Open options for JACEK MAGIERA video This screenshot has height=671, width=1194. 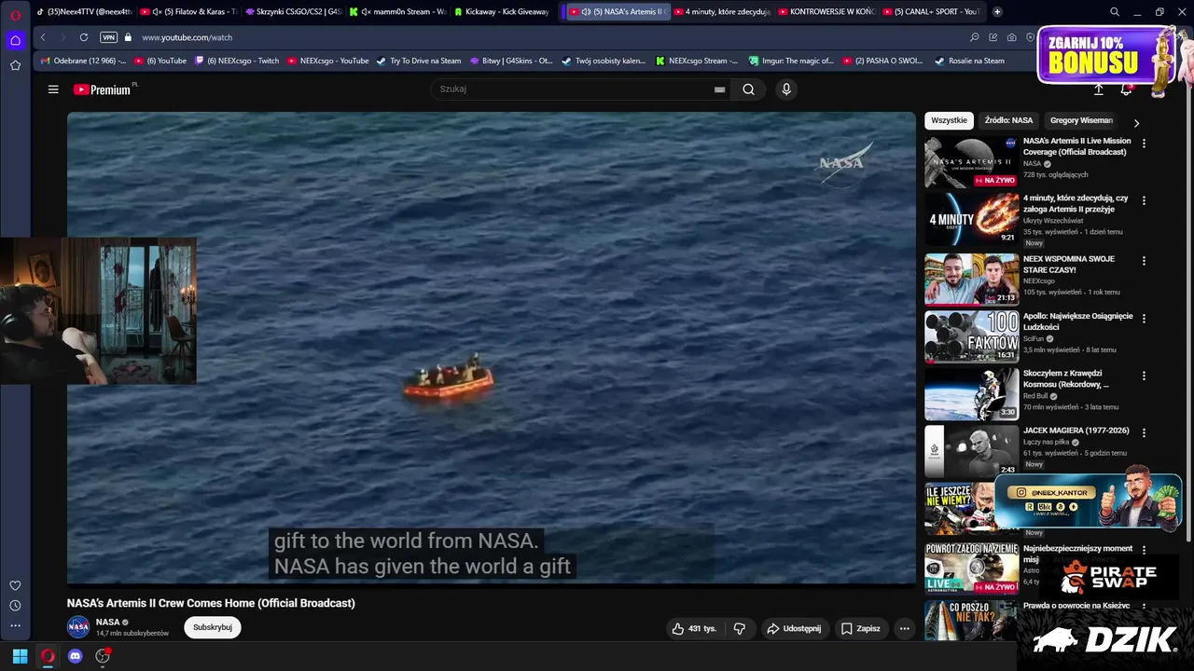[1144, 433]
